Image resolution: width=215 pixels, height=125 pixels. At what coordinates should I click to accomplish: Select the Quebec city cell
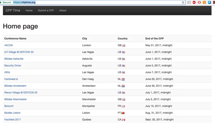(87, 120)
